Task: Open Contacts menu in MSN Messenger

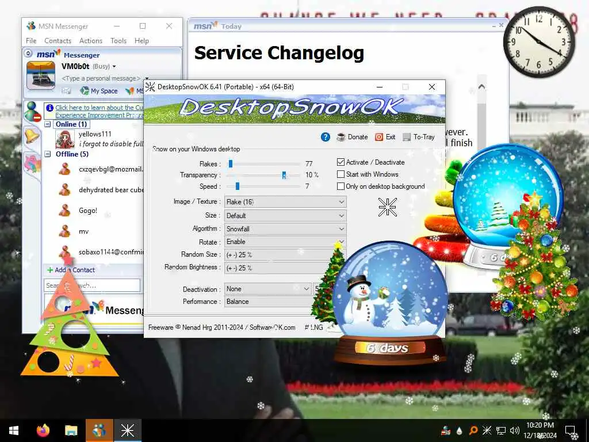Action: (x=58, y=41)
